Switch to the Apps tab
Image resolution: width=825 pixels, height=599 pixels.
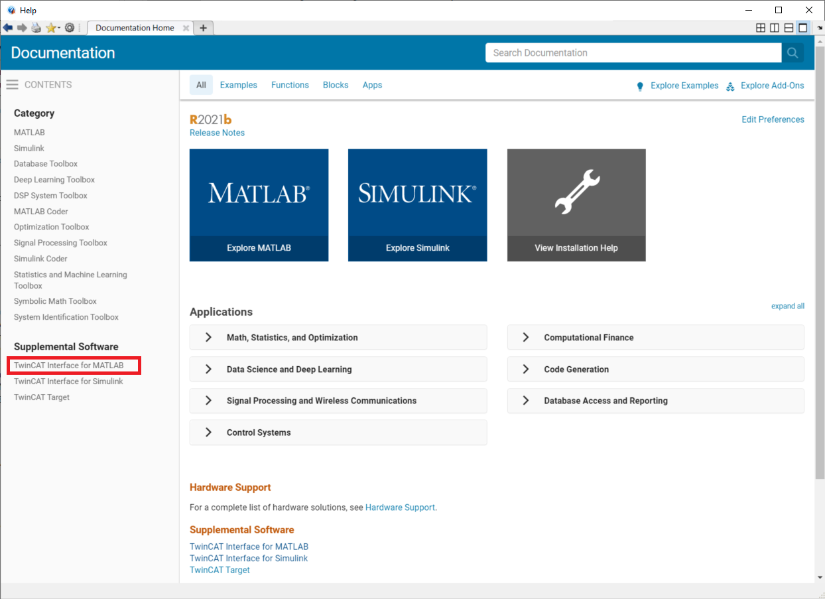(372, 85)
